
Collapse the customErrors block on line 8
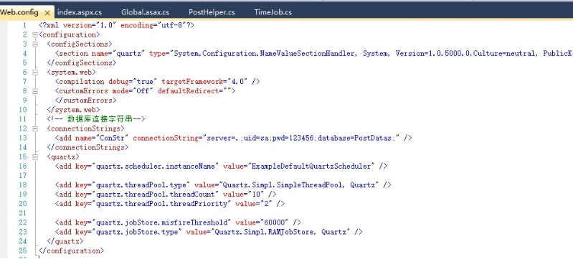pos(35,90)
